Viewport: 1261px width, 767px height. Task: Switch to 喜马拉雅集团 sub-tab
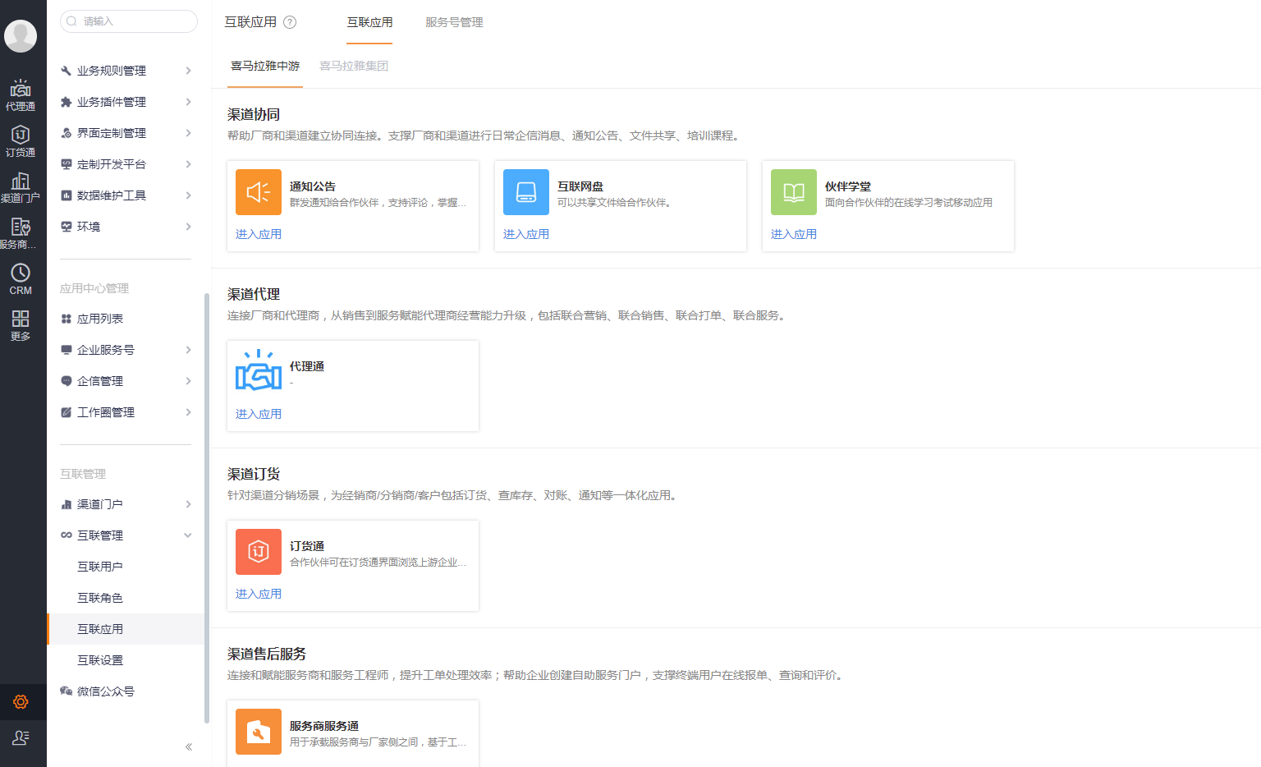[x=354, y=66]
